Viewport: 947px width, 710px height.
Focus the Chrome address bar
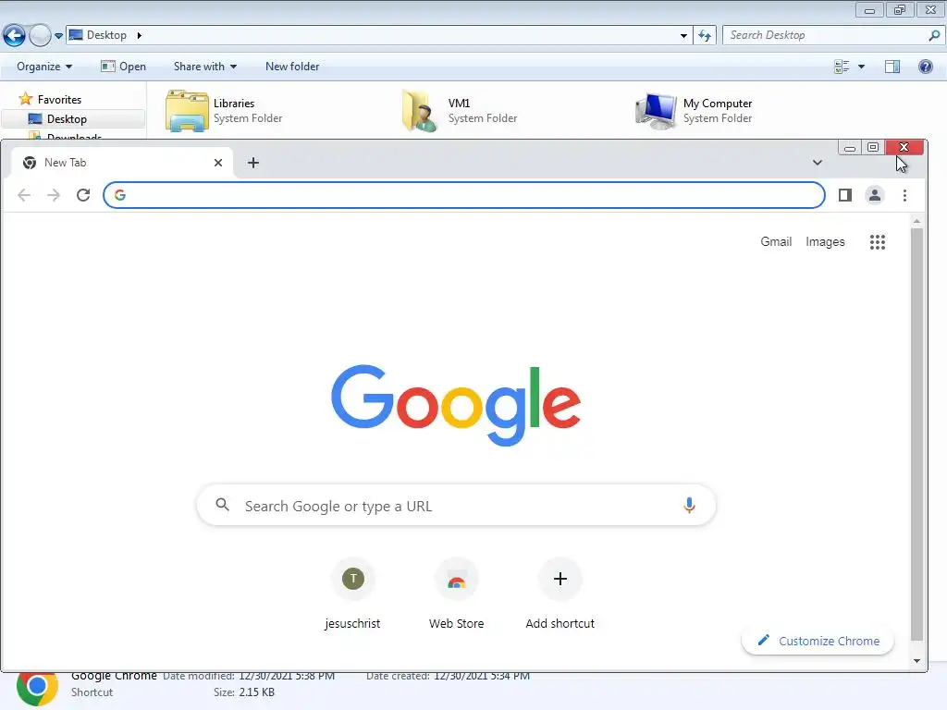pyautogui.click(x=464, y=195)
